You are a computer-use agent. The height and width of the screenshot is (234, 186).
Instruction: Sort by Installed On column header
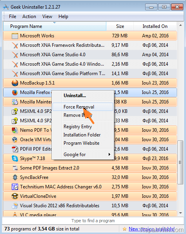point(155,26)
